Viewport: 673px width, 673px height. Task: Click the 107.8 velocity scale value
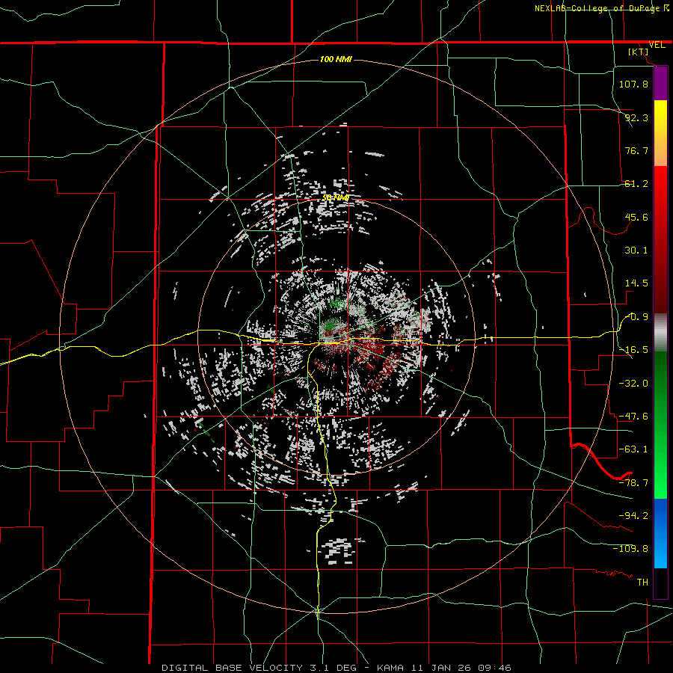(633, 84)
